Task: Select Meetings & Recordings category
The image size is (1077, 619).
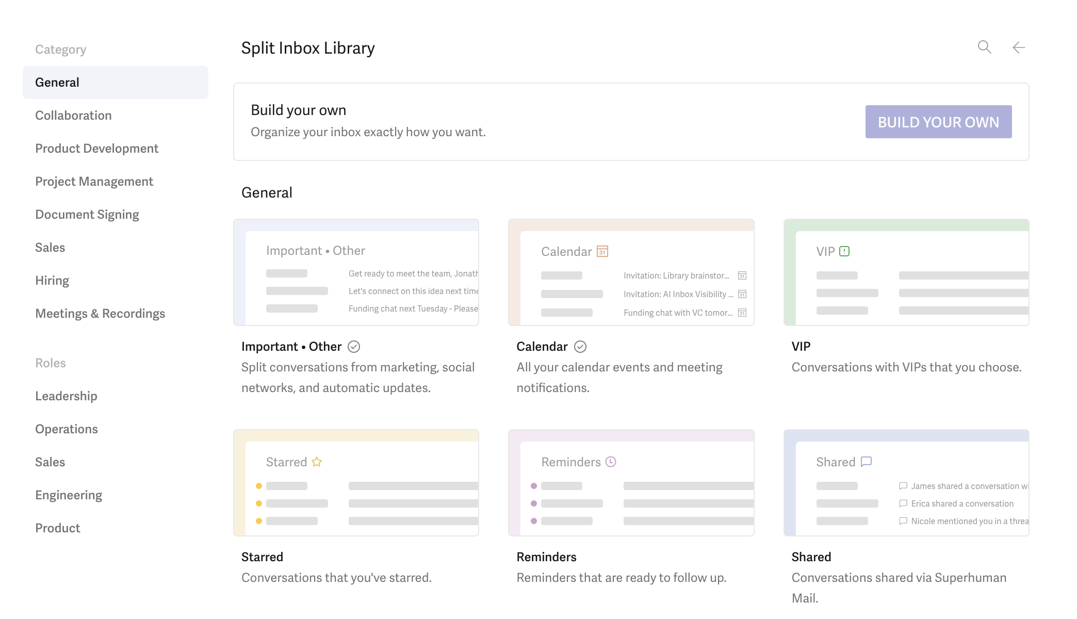Action: pos(100,314)
